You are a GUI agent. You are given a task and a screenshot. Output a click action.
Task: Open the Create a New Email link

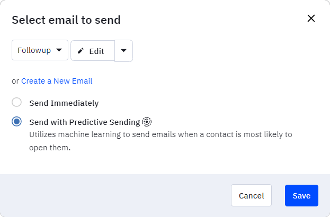click(57, 81)
